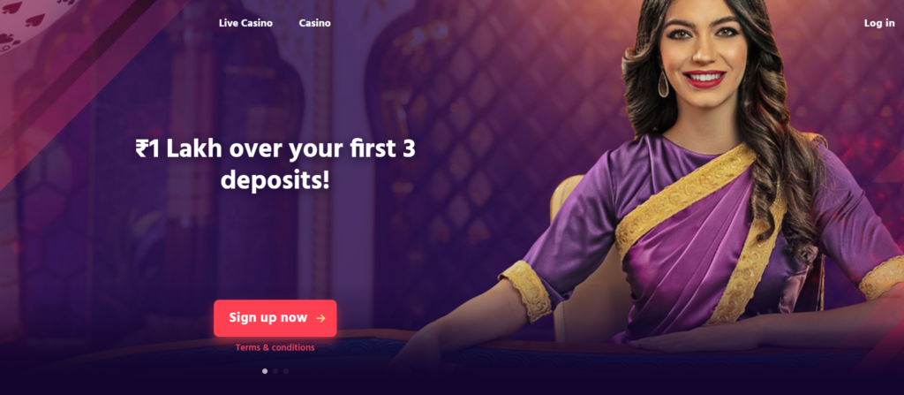This screenshot has width=904, height=395.
Task: Click the Sign up now button
Action: (x=275, y=318)
